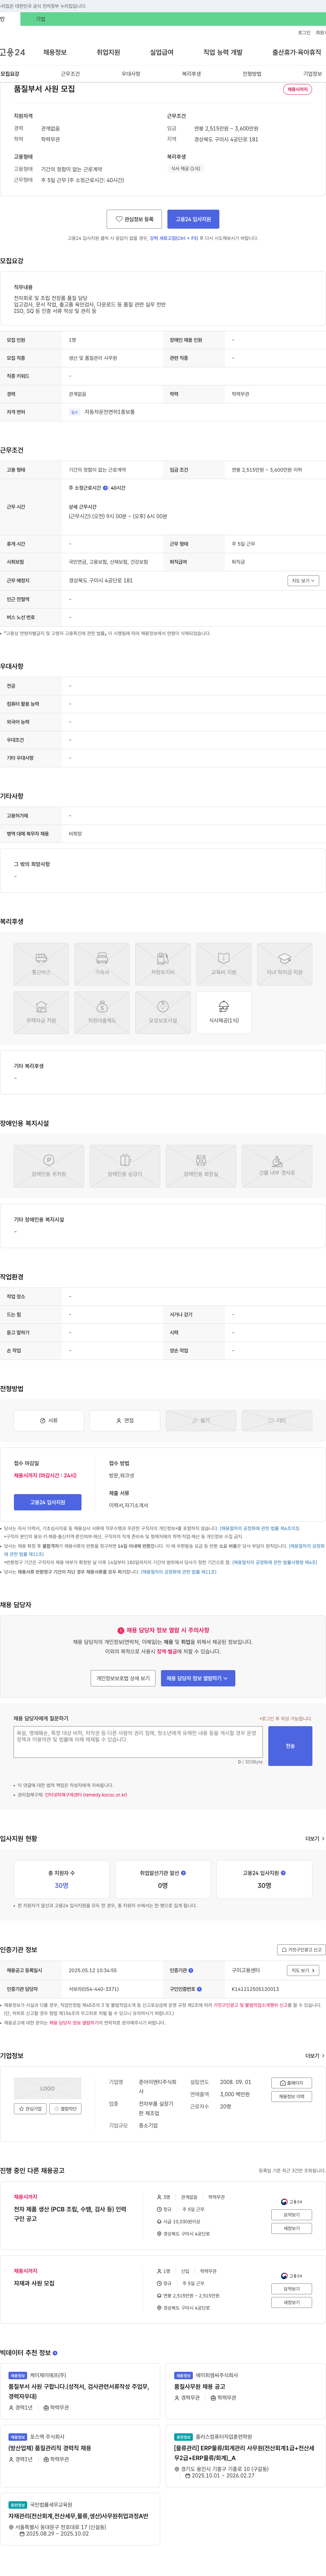Click the 주택자금 지원 welfare icon

[x=41, y=1012]
